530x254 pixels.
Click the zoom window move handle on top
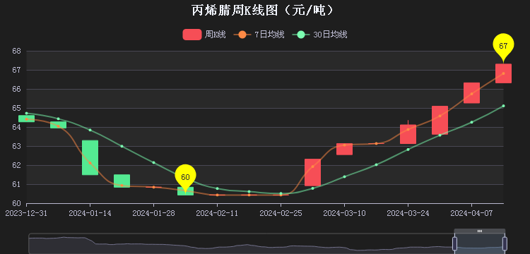[480, 231]
